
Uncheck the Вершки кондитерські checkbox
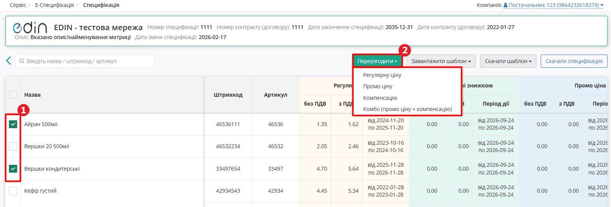pyautogui.click(x=13, y=169)
